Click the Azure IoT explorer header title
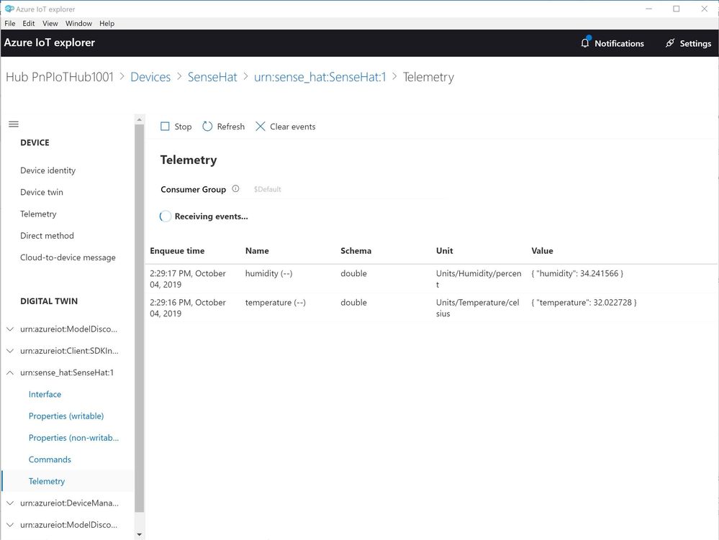This screenshot has width=719, height=540. click(50, 42)
